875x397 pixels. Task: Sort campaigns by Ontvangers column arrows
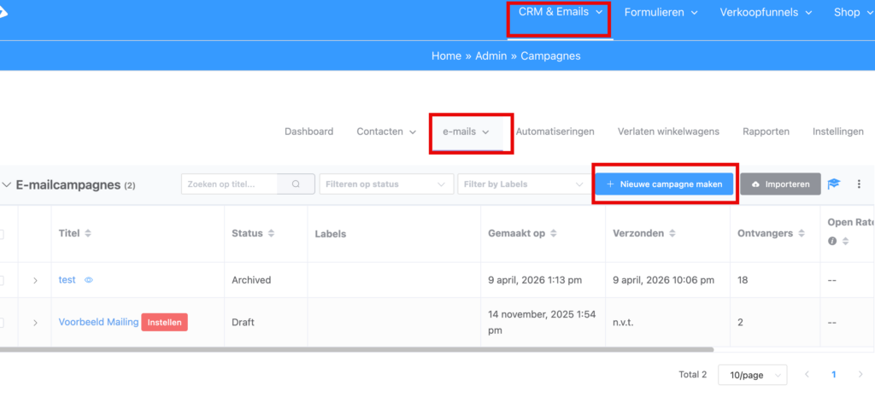click(x=801, y=233)
